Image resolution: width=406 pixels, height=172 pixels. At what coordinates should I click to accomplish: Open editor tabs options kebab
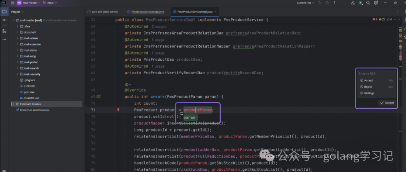click(398, 12)
